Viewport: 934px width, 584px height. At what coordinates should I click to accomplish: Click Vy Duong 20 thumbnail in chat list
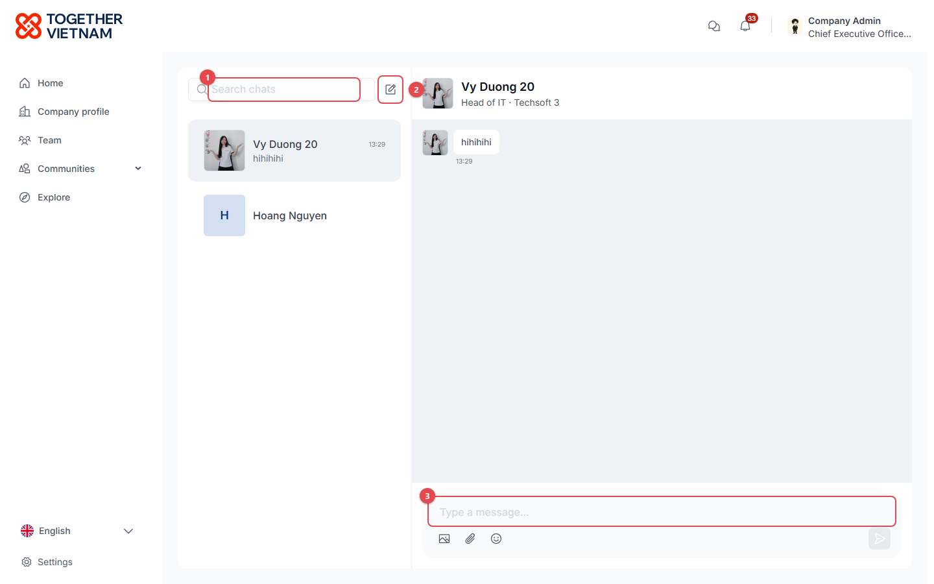point(224,151)
